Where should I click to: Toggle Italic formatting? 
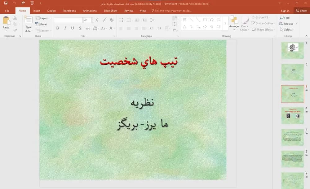tap(65, 28)
